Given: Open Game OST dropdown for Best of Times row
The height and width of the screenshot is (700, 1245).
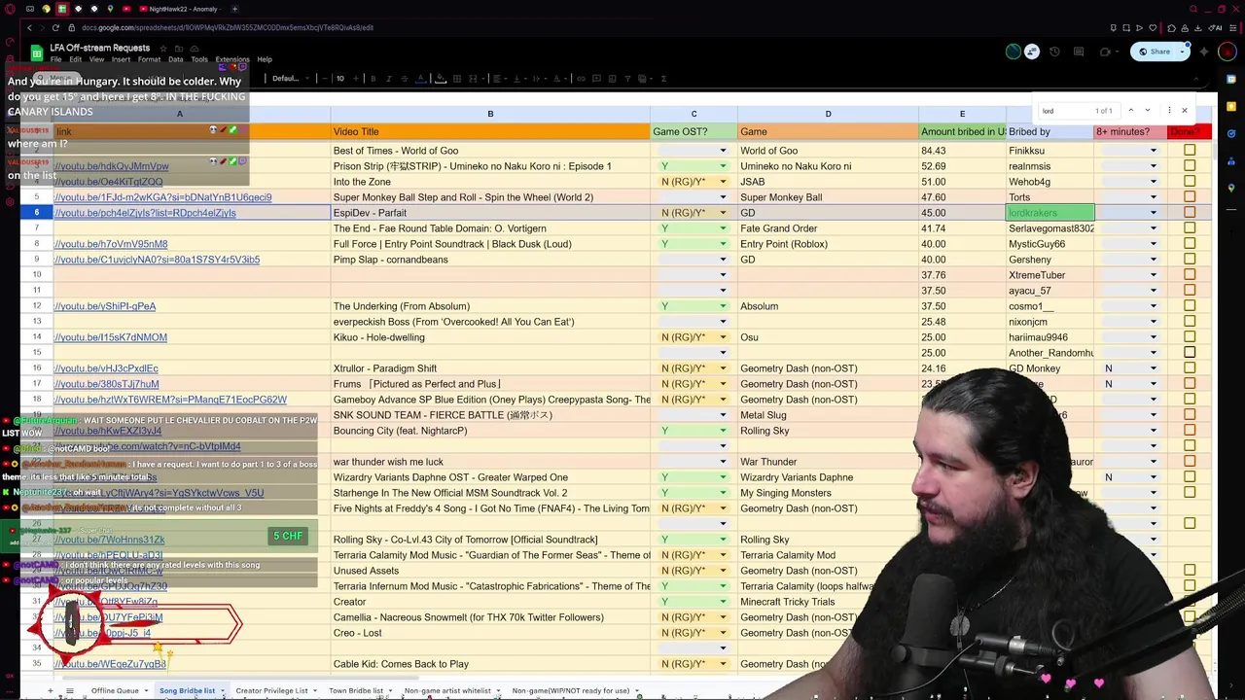Looking at the screenshot, I should (723, 151).
